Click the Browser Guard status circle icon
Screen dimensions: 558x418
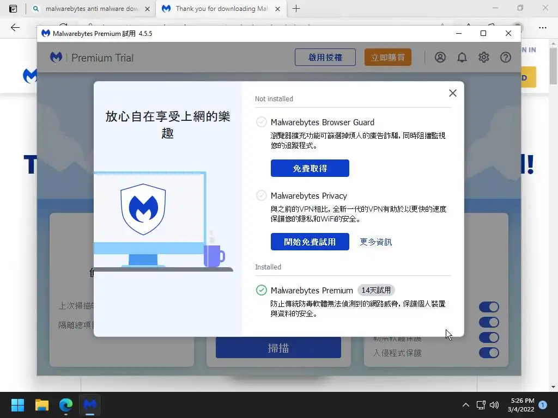click(261, 122)
